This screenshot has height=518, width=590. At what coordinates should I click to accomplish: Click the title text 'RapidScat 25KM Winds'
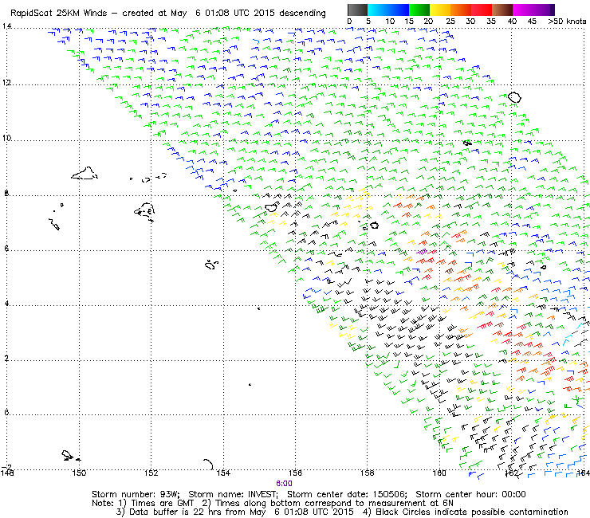click(59, 14)
